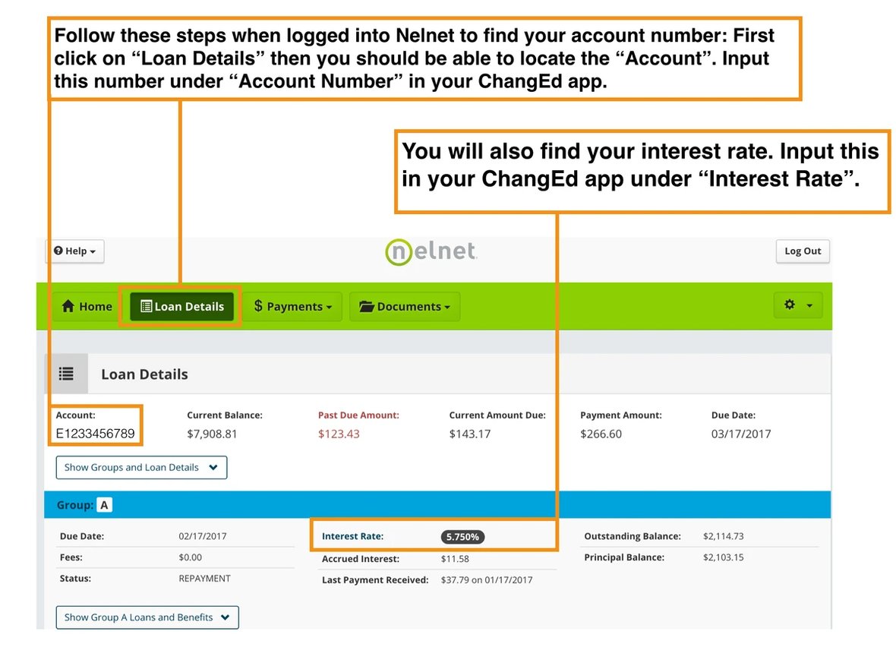This screenshot has width=896, height=647.
Task: Click the Documents folder icon
Action: (x=367, y=307)
